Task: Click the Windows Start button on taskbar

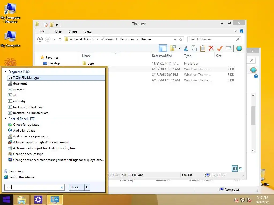Action: pos(6,200)
